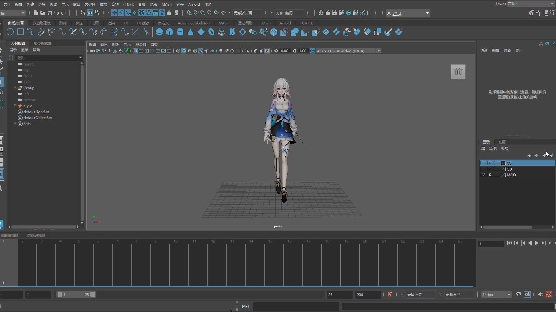Open the outliner search filter dropdown arrow

click(80, 58)
